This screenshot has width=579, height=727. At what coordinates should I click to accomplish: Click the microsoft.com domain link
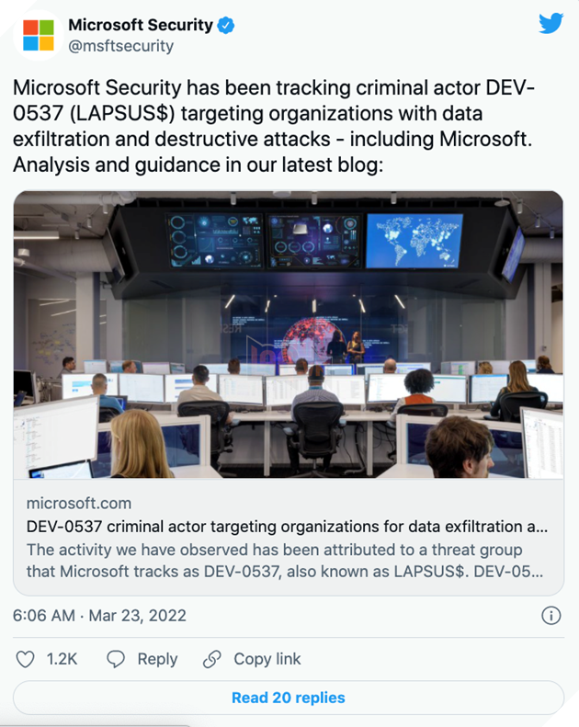pyautogui.click(x=79, y=504)
